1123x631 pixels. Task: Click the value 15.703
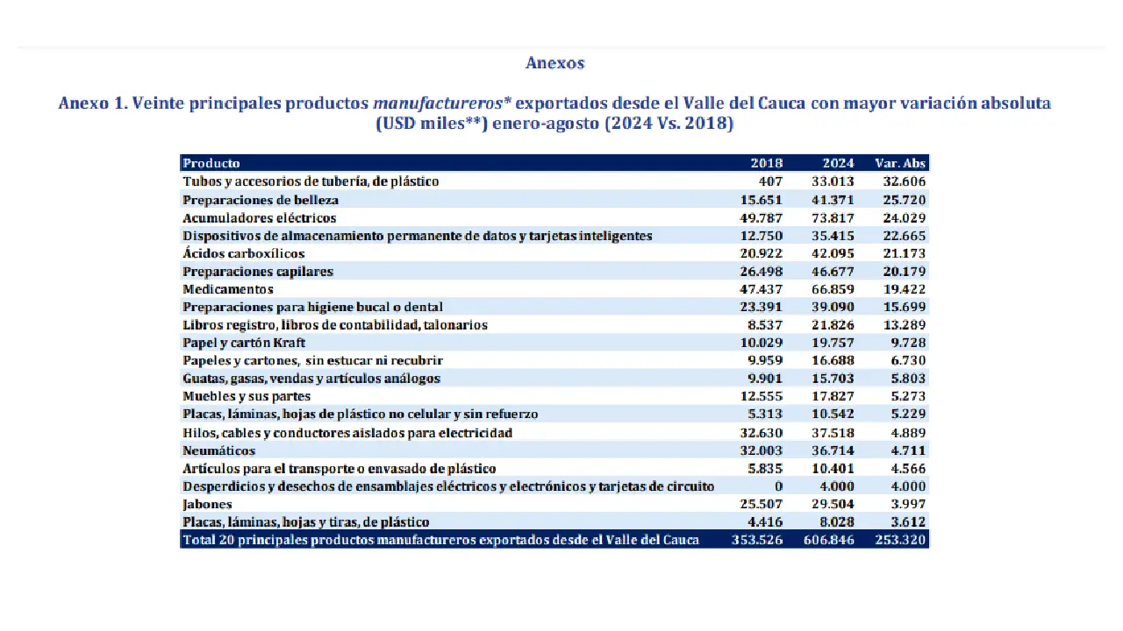pos(834,379)
